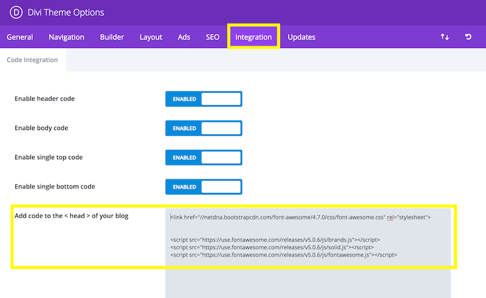Click the reset options icon
Viewport: 486px width, 298px height.
pyautogui.click(x=468, y=37)
